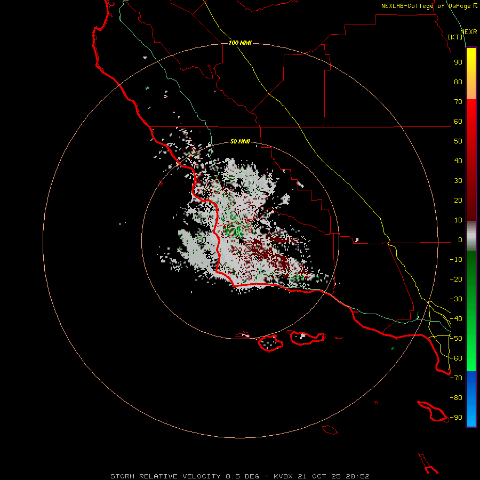480x480 pixels.
Task: Click the '-50' value on color scale
Action: [456, 339]
